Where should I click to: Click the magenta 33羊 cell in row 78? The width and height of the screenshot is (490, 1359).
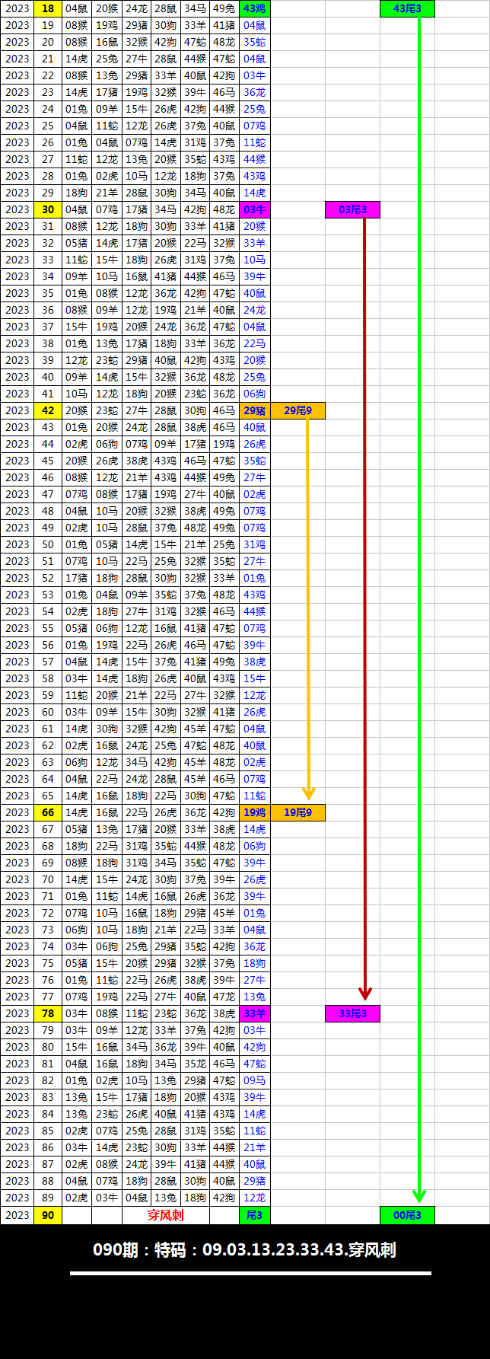click(255, 1013)
